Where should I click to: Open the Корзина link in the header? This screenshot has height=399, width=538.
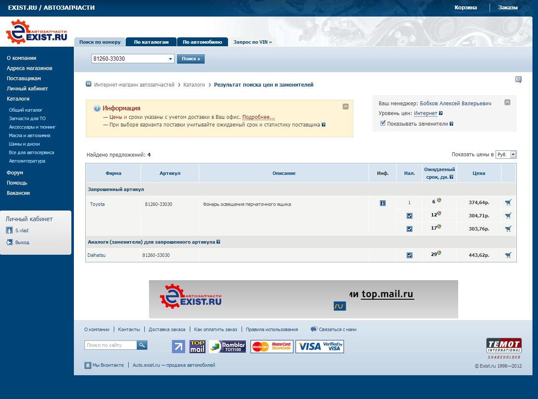pyautogui.click(x=465, y=8)
